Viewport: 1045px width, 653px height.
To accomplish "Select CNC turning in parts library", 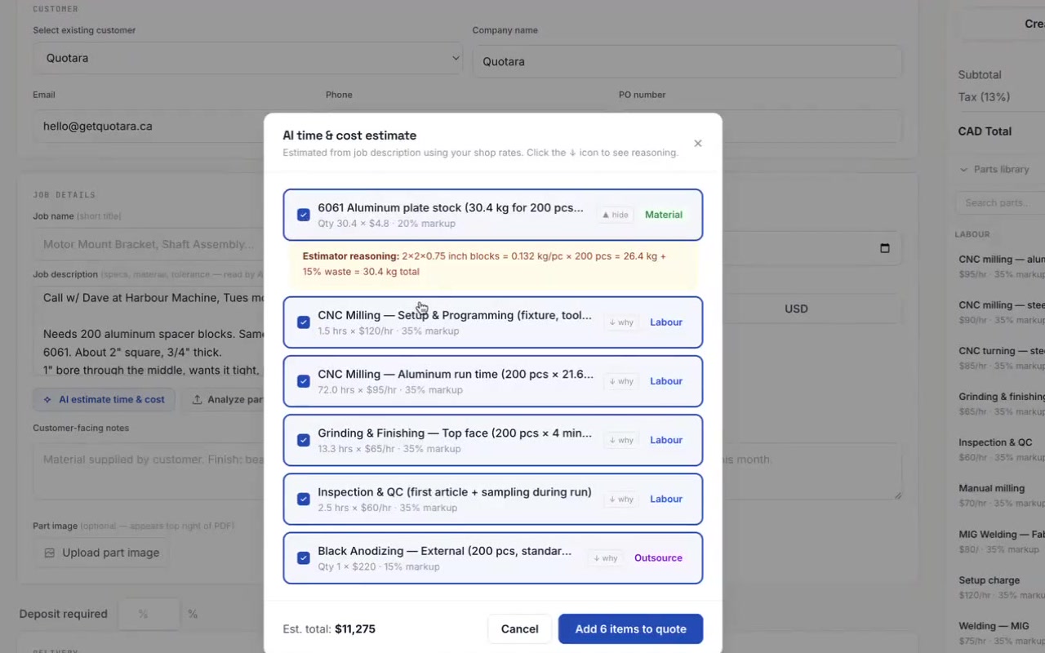I will click(1002, 358).
